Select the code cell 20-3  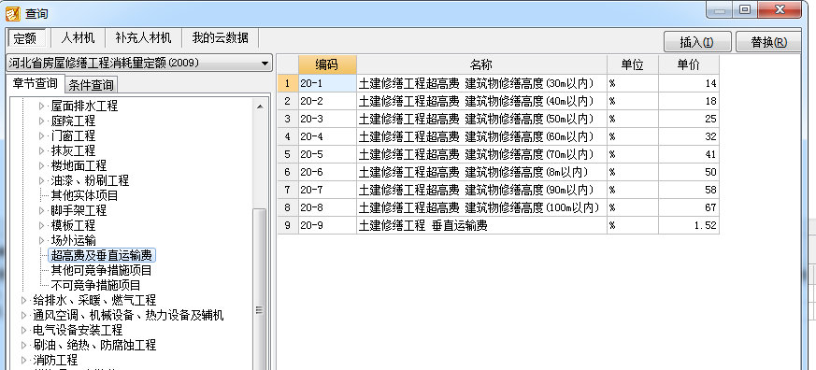tap(327, 119)
